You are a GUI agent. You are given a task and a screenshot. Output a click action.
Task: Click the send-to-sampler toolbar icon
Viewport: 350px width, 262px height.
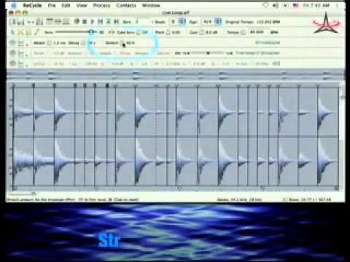click(x=39, y=22)
